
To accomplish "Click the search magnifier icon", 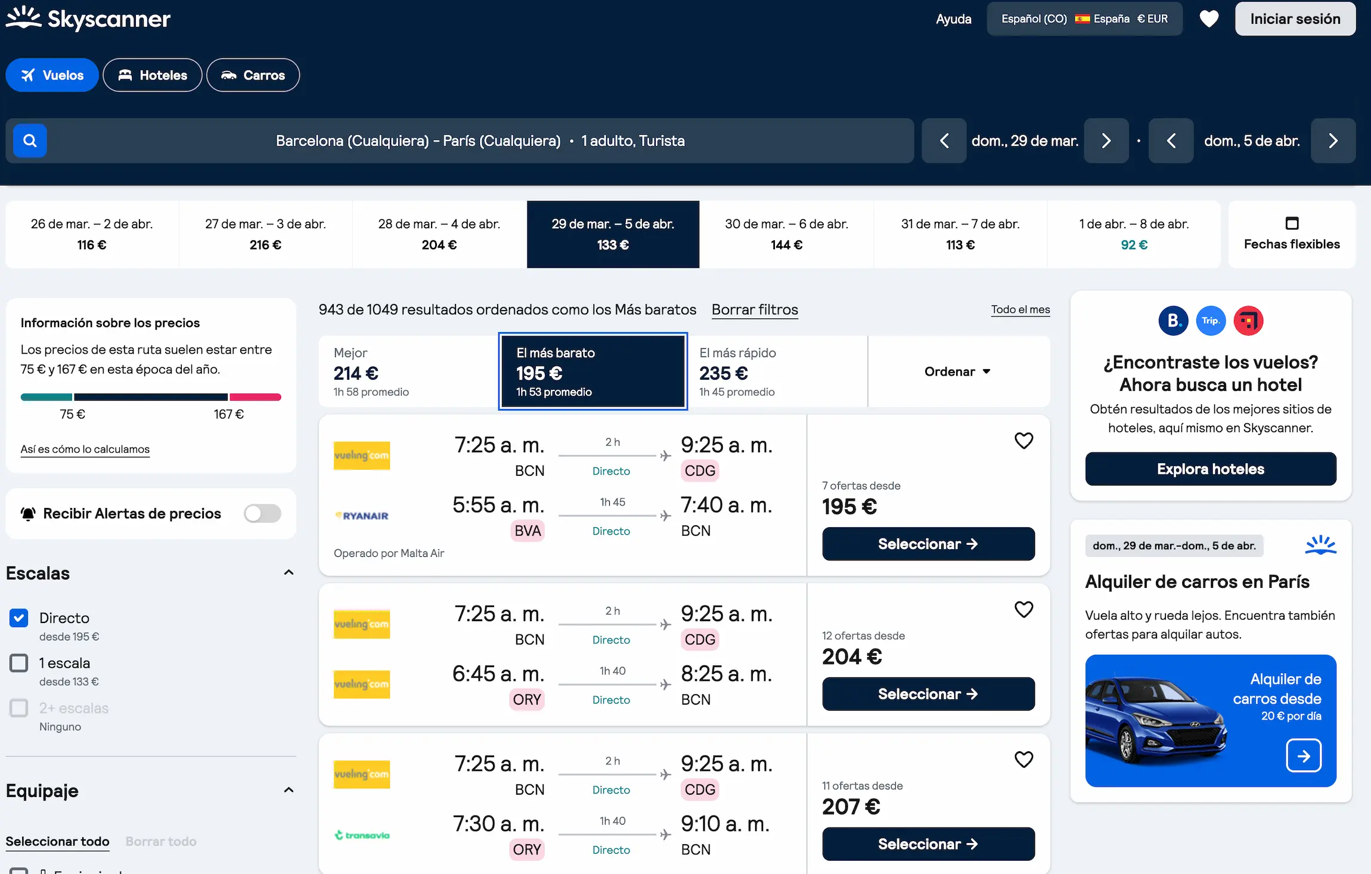I will pos(30,141).
